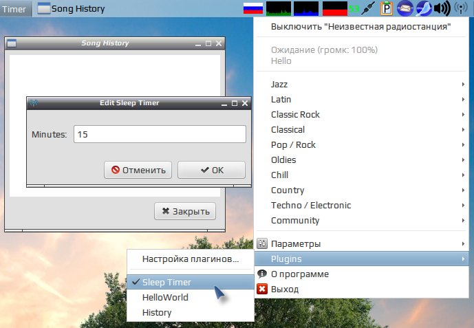Expand the Classic Rock stations submenu
Image resolution: width=474 pixels, height=328 pixels.
[361, 114]
